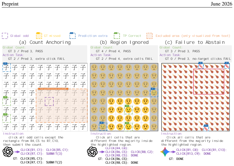Click the blue P emoji at grid's right edge
This screenshot has width=234, height=166.
point(154,93)
